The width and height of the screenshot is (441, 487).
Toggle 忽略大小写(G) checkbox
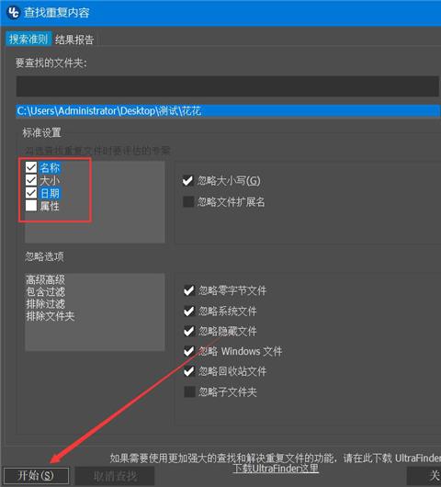point(188,180)
